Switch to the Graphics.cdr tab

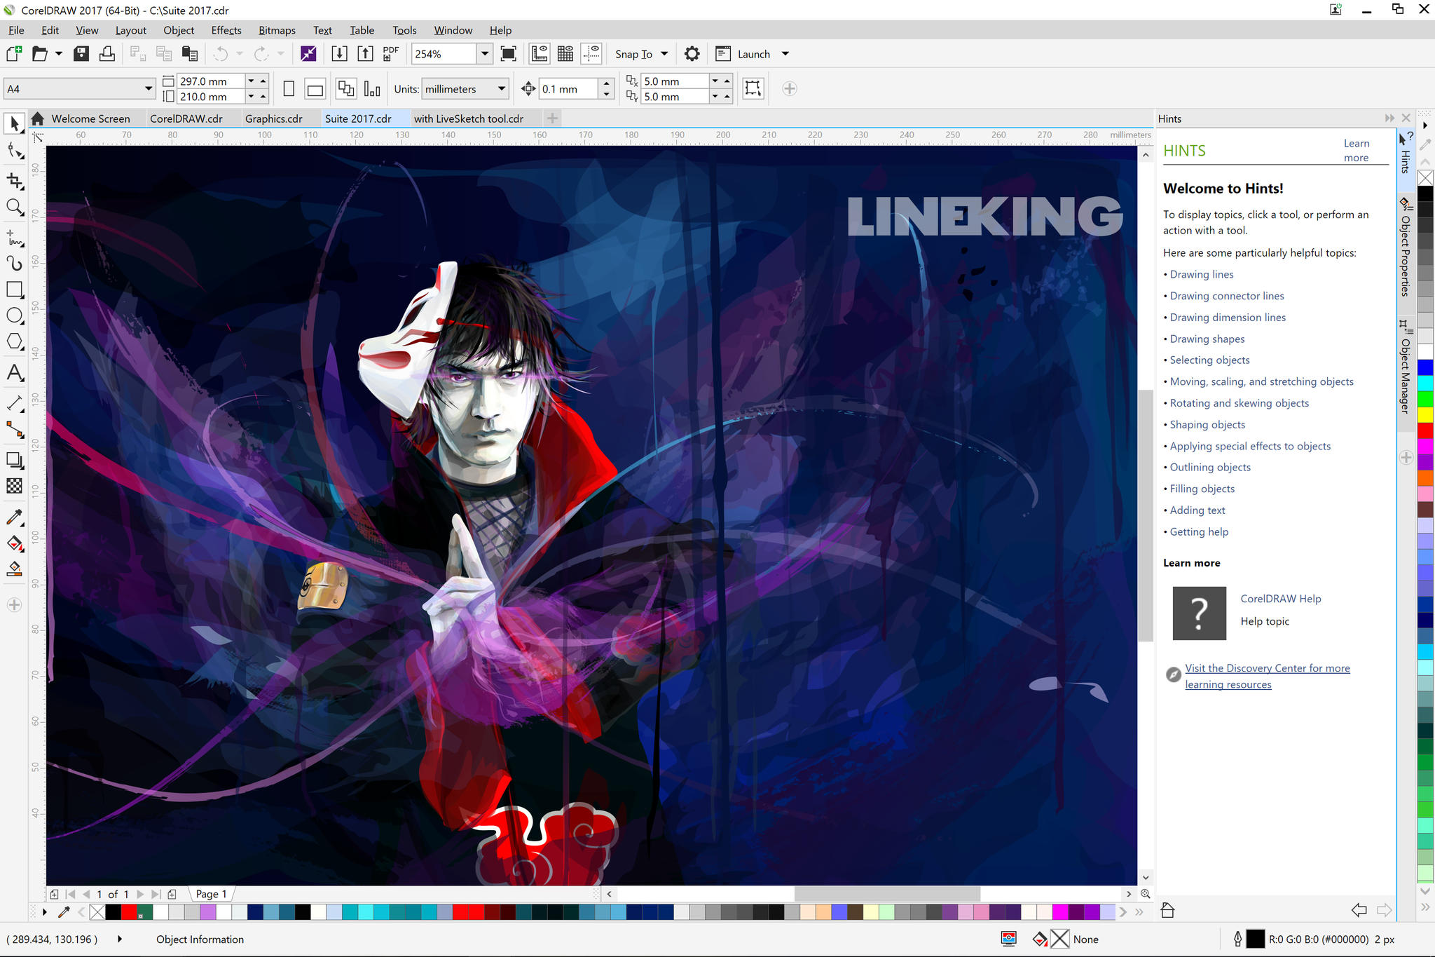click(x=274, y=118)
